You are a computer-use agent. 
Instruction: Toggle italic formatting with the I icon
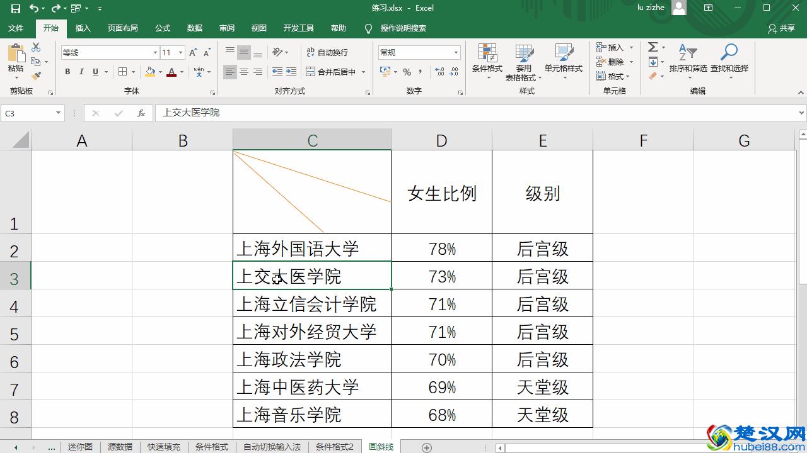(80, 72)
